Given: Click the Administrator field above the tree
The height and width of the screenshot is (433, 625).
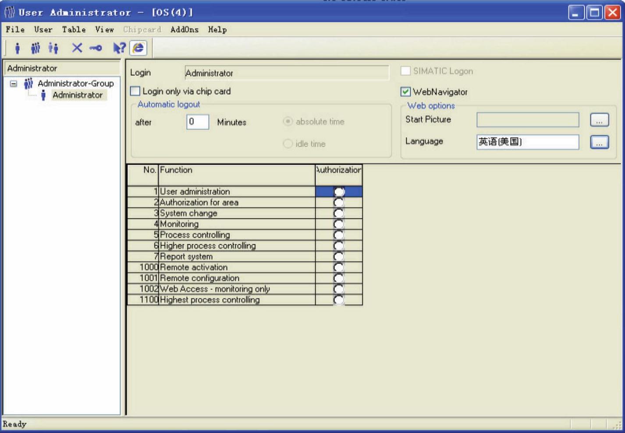Looking at the screenshot, I should point(62,68).
